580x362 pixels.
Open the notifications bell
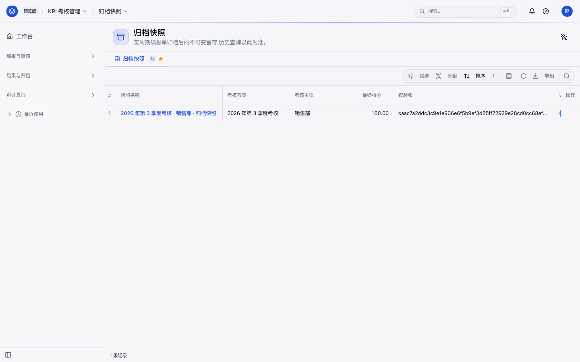pyautogui.click(x=532, y=11)
